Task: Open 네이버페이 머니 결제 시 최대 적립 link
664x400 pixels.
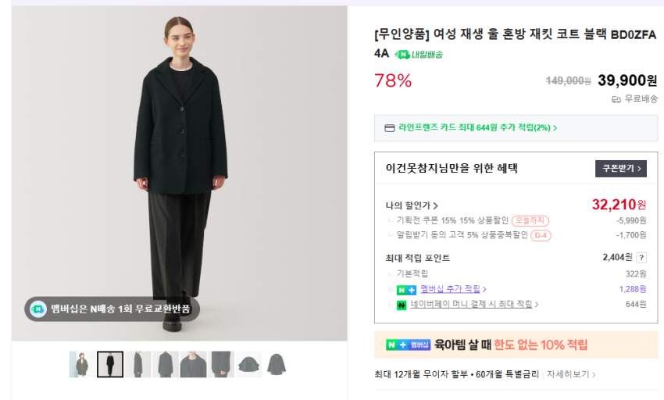Action: [474, 305]
